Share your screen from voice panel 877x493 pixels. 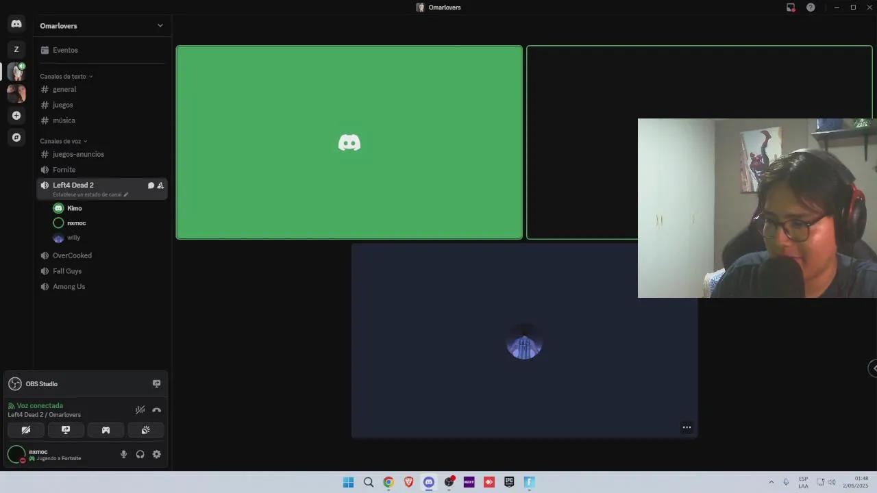(66, 430)
